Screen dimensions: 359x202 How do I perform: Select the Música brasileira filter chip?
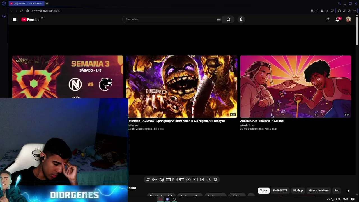[319, 190]
